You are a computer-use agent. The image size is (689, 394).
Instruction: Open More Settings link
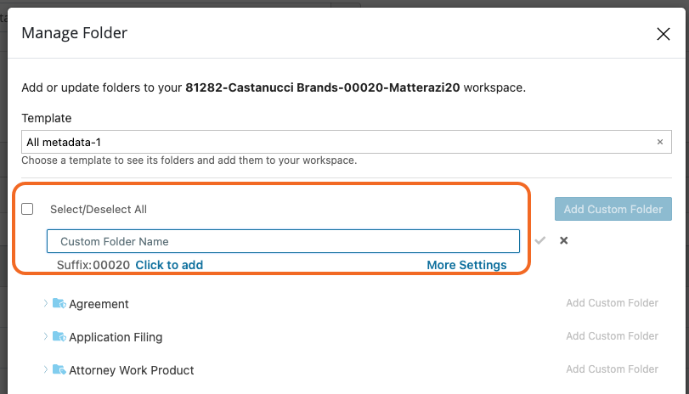466,265
